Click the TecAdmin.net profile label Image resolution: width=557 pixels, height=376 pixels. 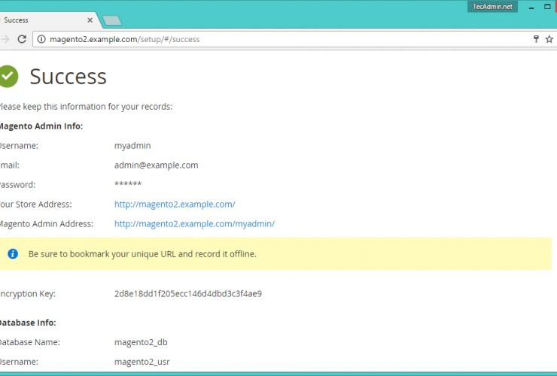(492, 6)
